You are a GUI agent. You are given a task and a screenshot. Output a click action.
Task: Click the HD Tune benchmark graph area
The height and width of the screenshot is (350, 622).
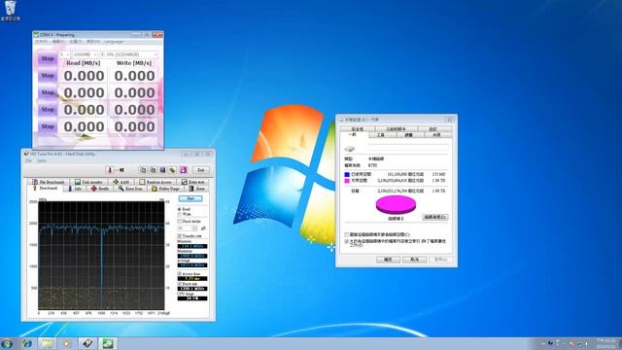click(101, 256)
